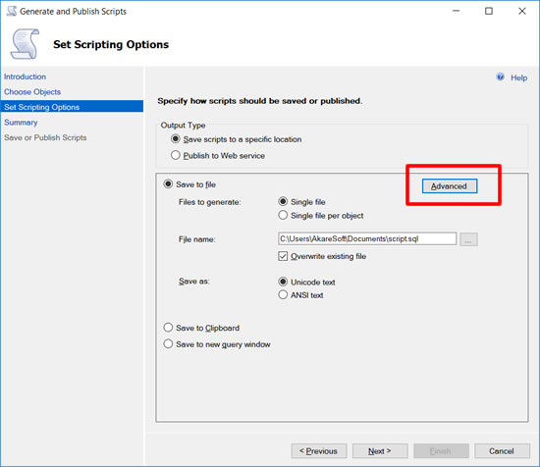Click the File name path field
Image resolution: width=540 pixels, height=467 pixels.
[367, 238]
